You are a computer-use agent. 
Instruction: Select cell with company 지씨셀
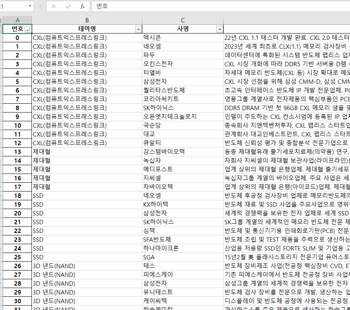pyautogui.click(x=183, y=178)
